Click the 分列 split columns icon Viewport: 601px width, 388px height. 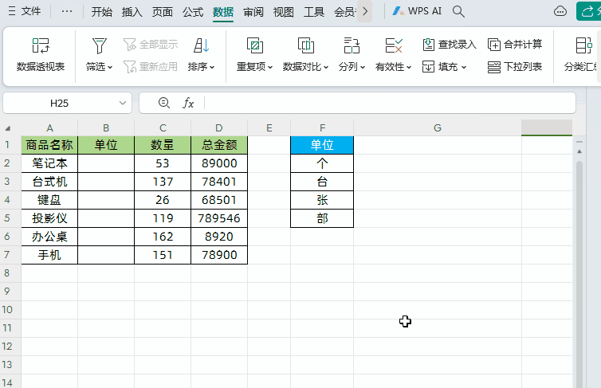click(352, 45)
